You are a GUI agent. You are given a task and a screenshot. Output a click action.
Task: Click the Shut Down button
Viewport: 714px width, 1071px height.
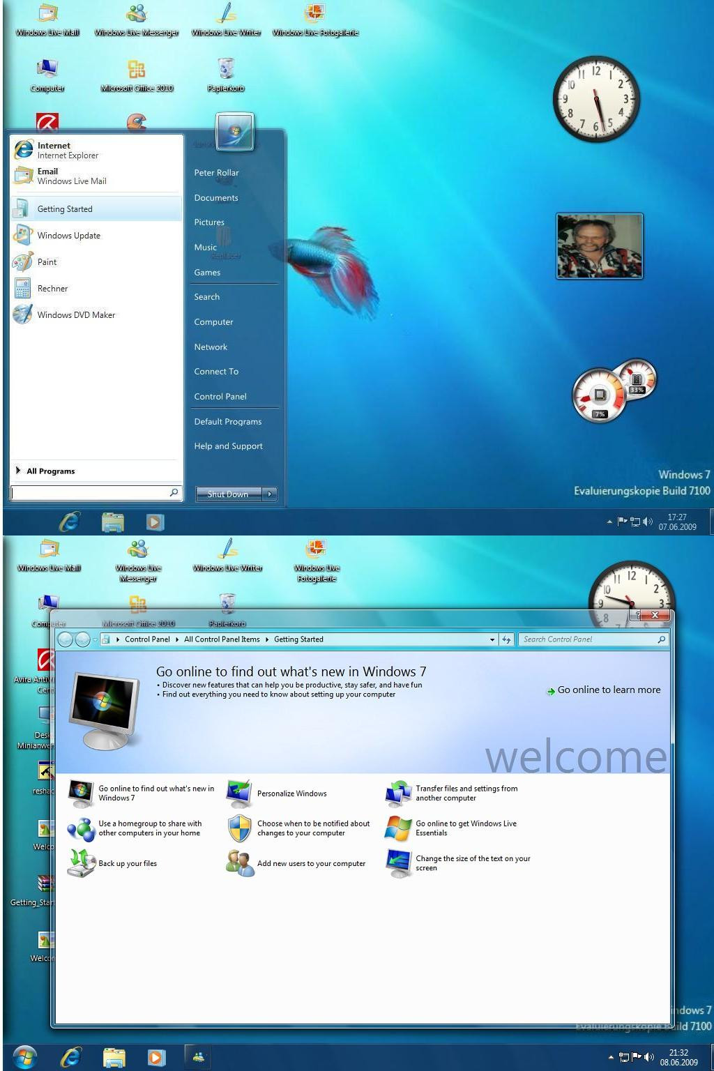pyautogui.click(x=228, y=494)
